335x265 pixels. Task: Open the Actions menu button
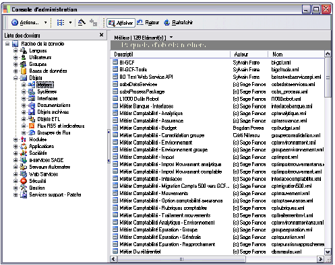(25, 23)
